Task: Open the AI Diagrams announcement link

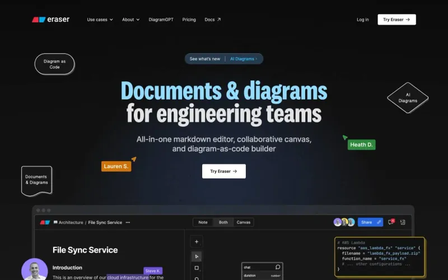Action: coord(244,59)
